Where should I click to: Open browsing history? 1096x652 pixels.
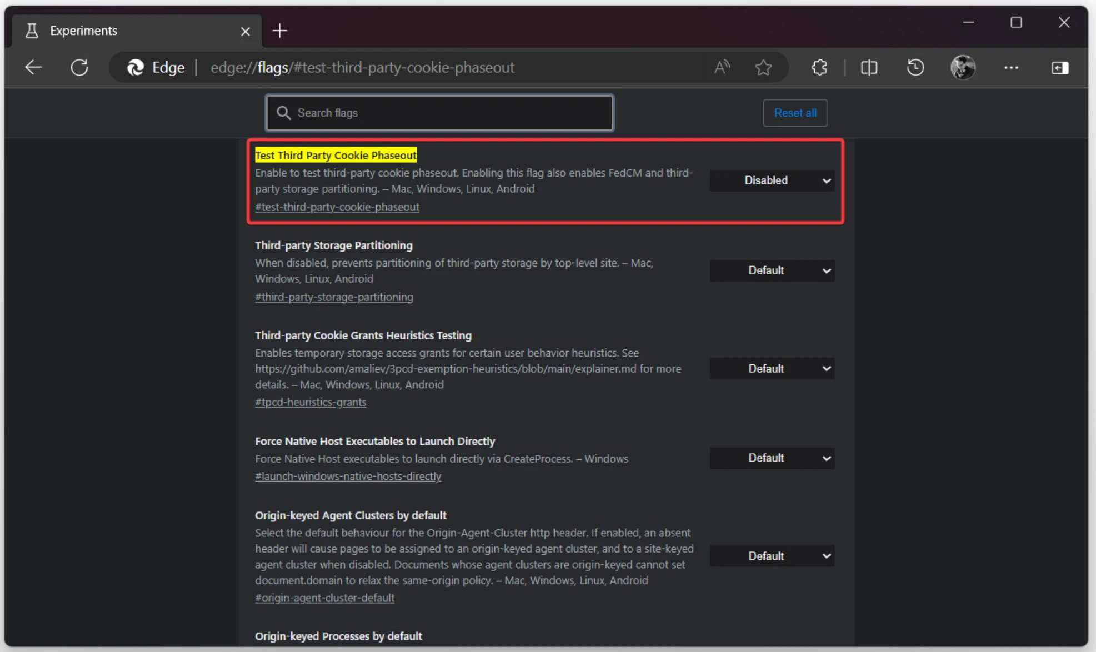click(x=915, y=67)
